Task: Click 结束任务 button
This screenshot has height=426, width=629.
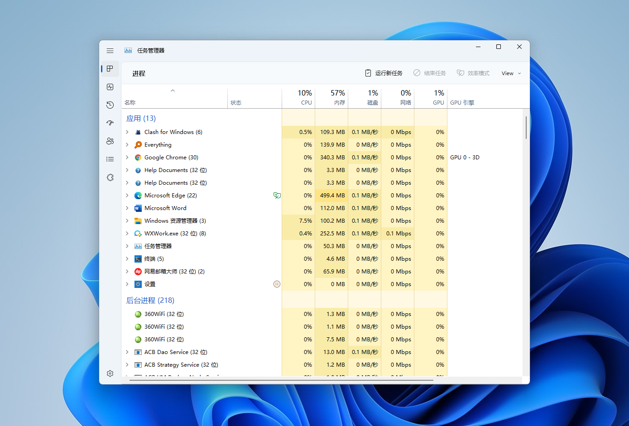Action: point(430,73)
